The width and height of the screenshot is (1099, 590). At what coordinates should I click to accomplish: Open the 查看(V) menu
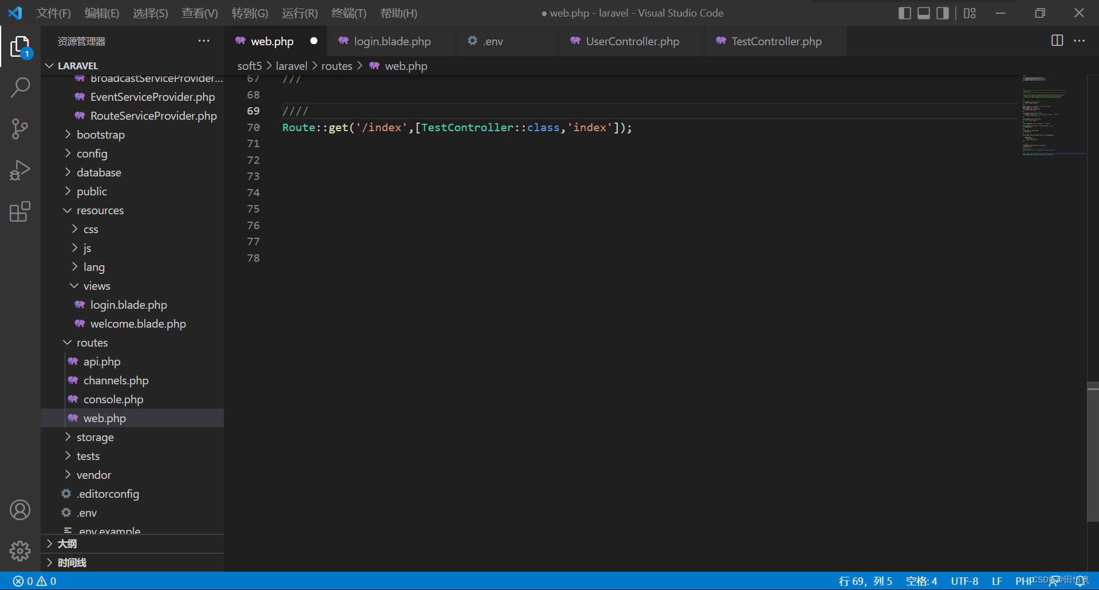[199, 13]
